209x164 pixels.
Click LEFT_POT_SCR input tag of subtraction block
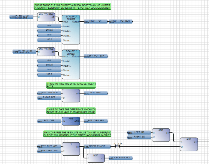pos(49,93)
